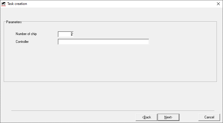Viewport: 223px width, 123px height.
Task: Click the separator line above the buttons
Action: pyautogui.click(x=113, y=111)
